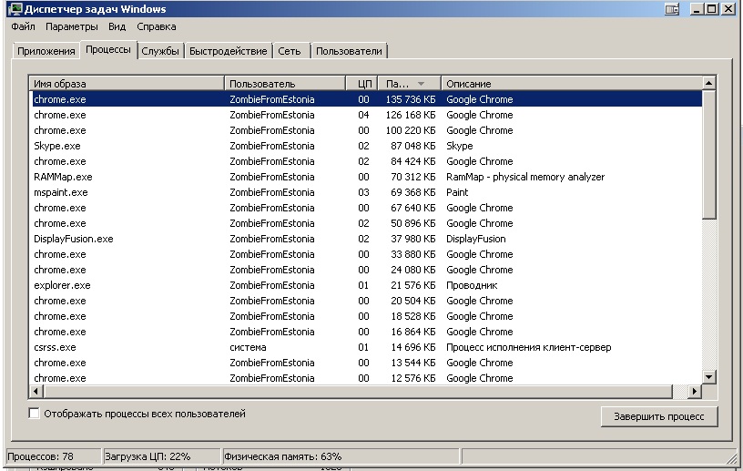Click the Проводник description cell
The height and width of the screenshot is (471, 743).
tap(472, 285)
